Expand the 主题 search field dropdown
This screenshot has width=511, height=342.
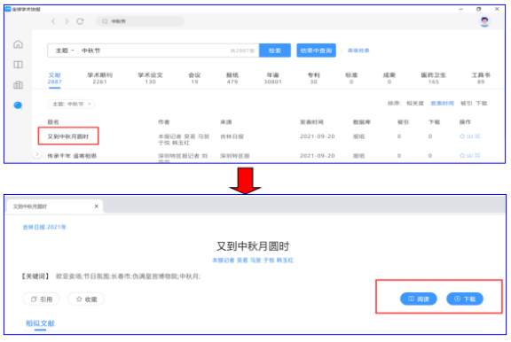point(65,51)
